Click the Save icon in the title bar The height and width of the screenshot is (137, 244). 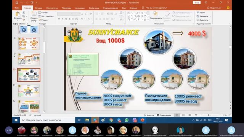pos(17,3)
